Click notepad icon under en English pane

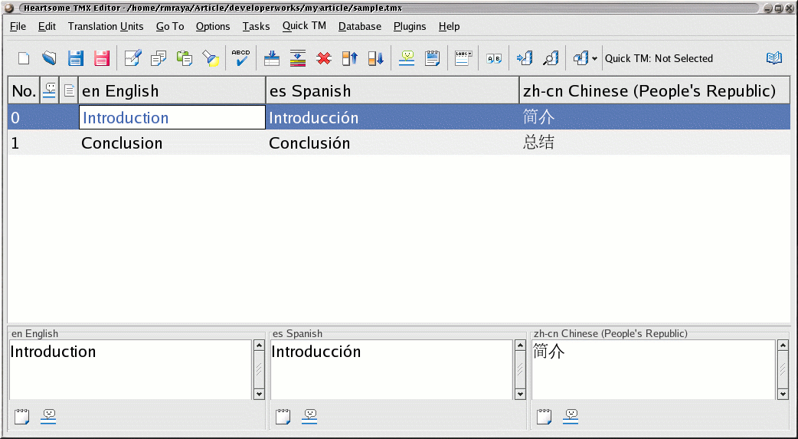[x=22, y=417]
